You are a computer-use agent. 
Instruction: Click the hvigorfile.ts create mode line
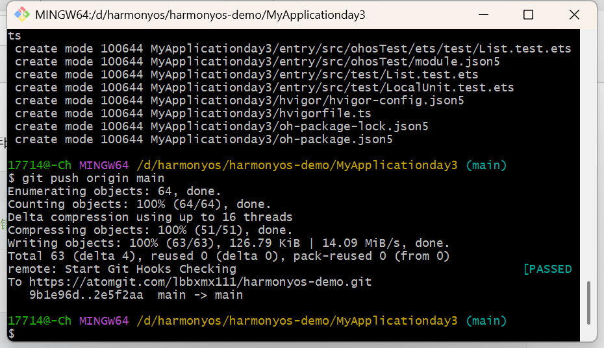click(193, 113)
